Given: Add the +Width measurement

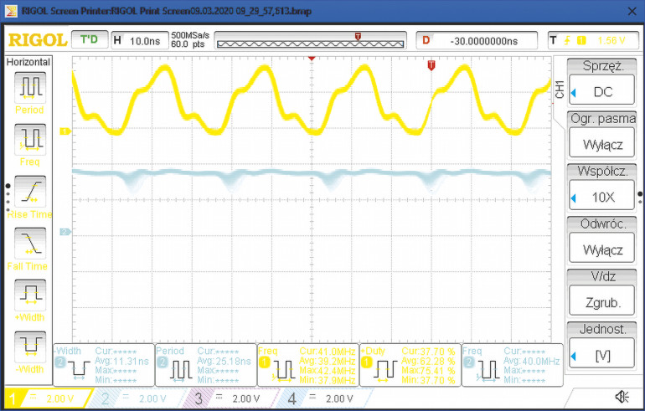Looking at the screenshot, I should (30, 295).
